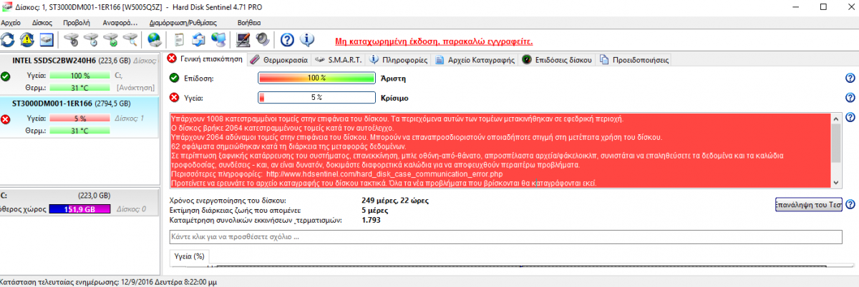The image size is (859, 287).
Task: Click the blue question mark help icon in toolbar
Action: 287,39
